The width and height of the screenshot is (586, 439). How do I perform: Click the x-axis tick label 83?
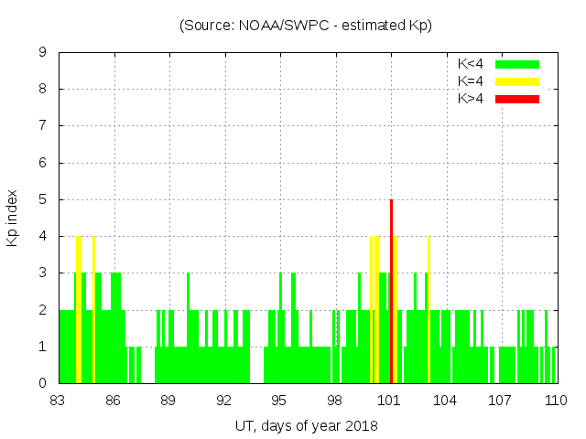pyautogui.click(x=59, y=401)
